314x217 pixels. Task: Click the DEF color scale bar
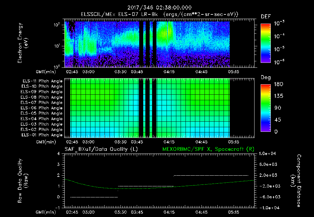266,43
